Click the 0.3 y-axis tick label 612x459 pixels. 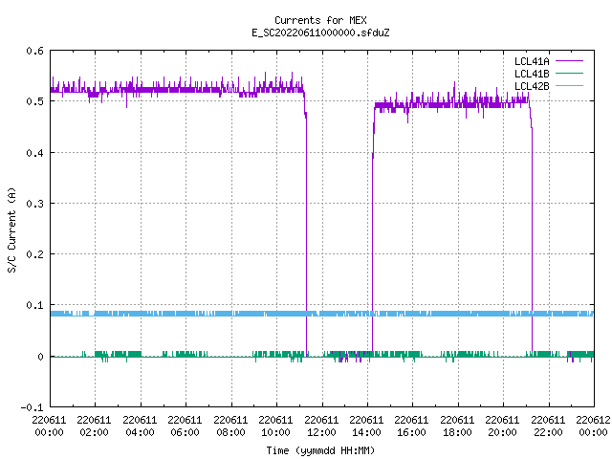pos(34,204)
